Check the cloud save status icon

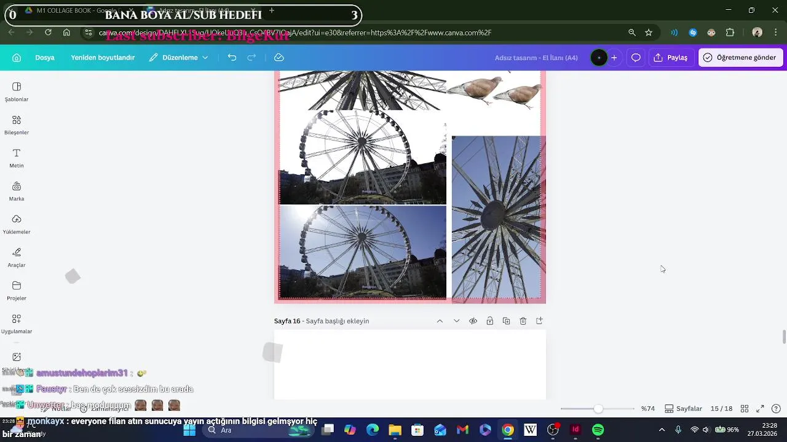pyautogui.click(x=279, y=58)
